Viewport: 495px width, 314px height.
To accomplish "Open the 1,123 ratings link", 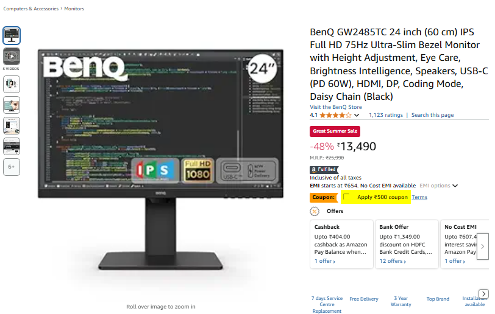I will pos(386,115).
